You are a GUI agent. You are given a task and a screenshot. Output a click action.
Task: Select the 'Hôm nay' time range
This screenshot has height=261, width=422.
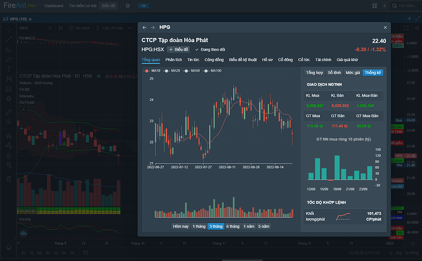181,226
